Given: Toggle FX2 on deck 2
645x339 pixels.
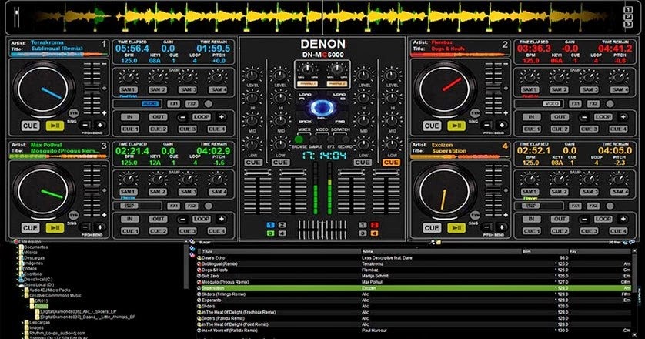Looking at the screenshot, I should coord(593,104).
